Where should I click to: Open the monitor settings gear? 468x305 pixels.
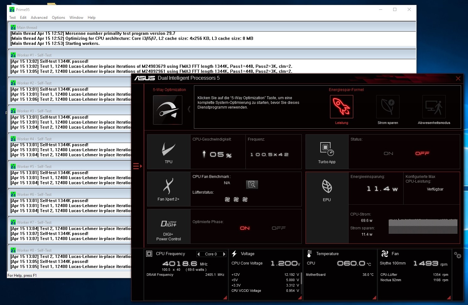pos(458,255)
